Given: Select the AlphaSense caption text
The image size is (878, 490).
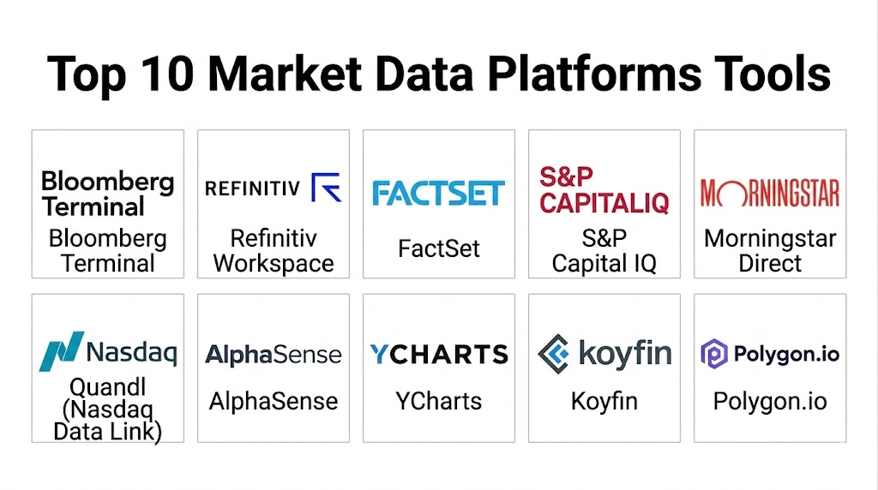Looking at the screenshot, I should click(274, 401).
